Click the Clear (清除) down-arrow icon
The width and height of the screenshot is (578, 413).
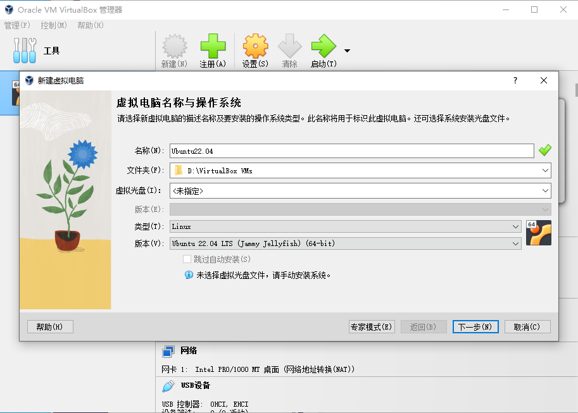290,46
